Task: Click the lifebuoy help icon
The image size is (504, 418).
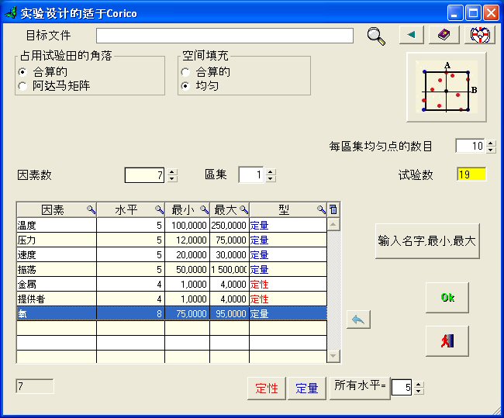Action: click(479, 35)
